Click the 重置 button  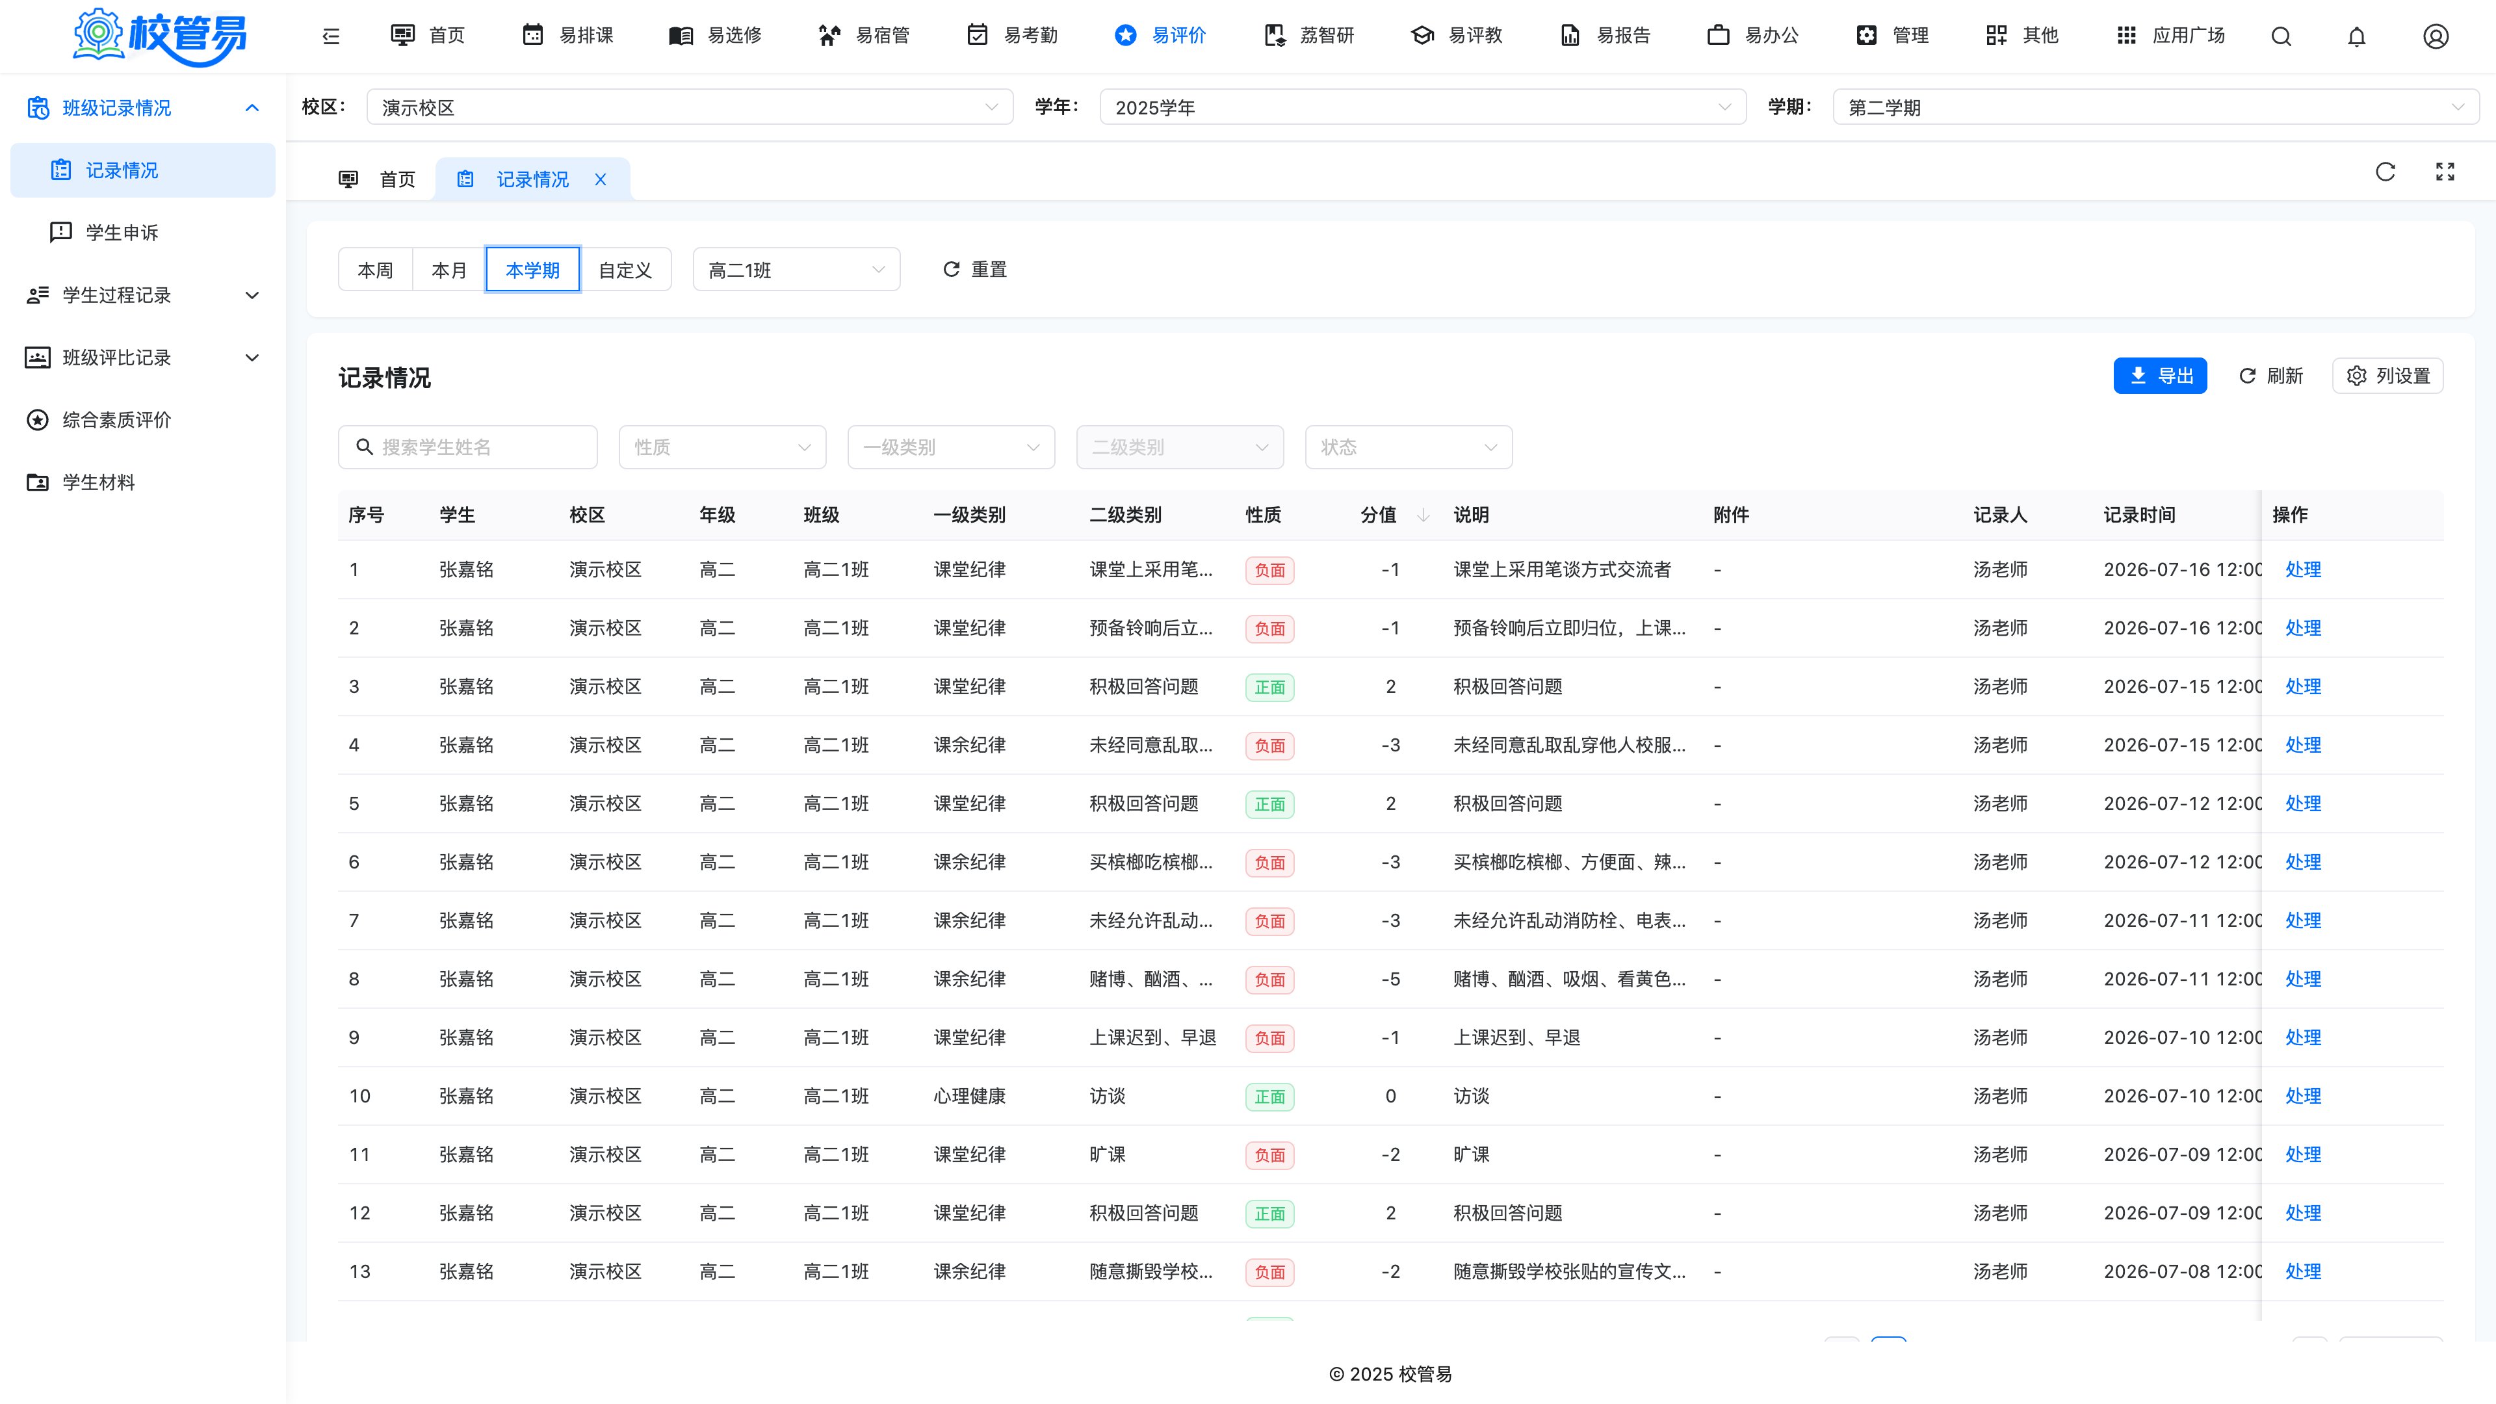[x=975, y=269]
